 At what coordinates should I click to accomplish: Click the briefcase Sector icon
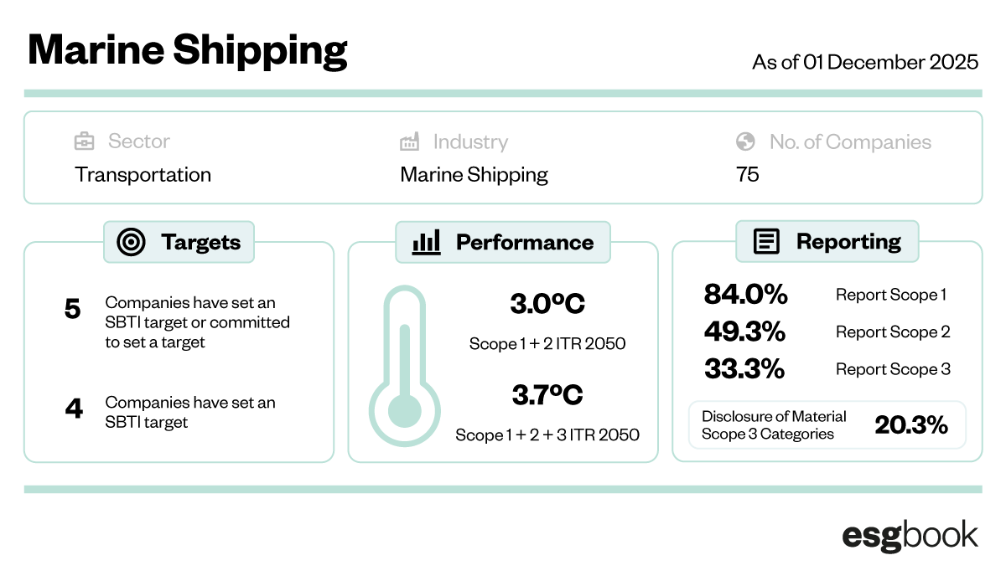84,141
